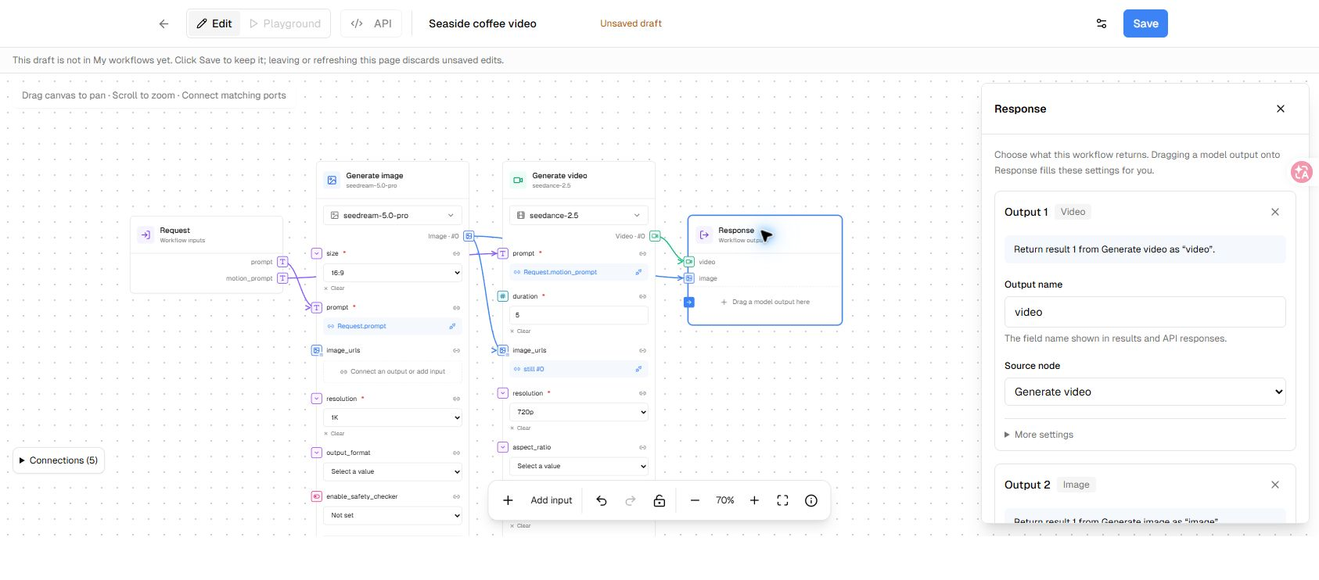Image resolution: width=1319 pixels, height=580 pixels.
Task: Undo the last canvas change
Action: (x=602, y=500)
